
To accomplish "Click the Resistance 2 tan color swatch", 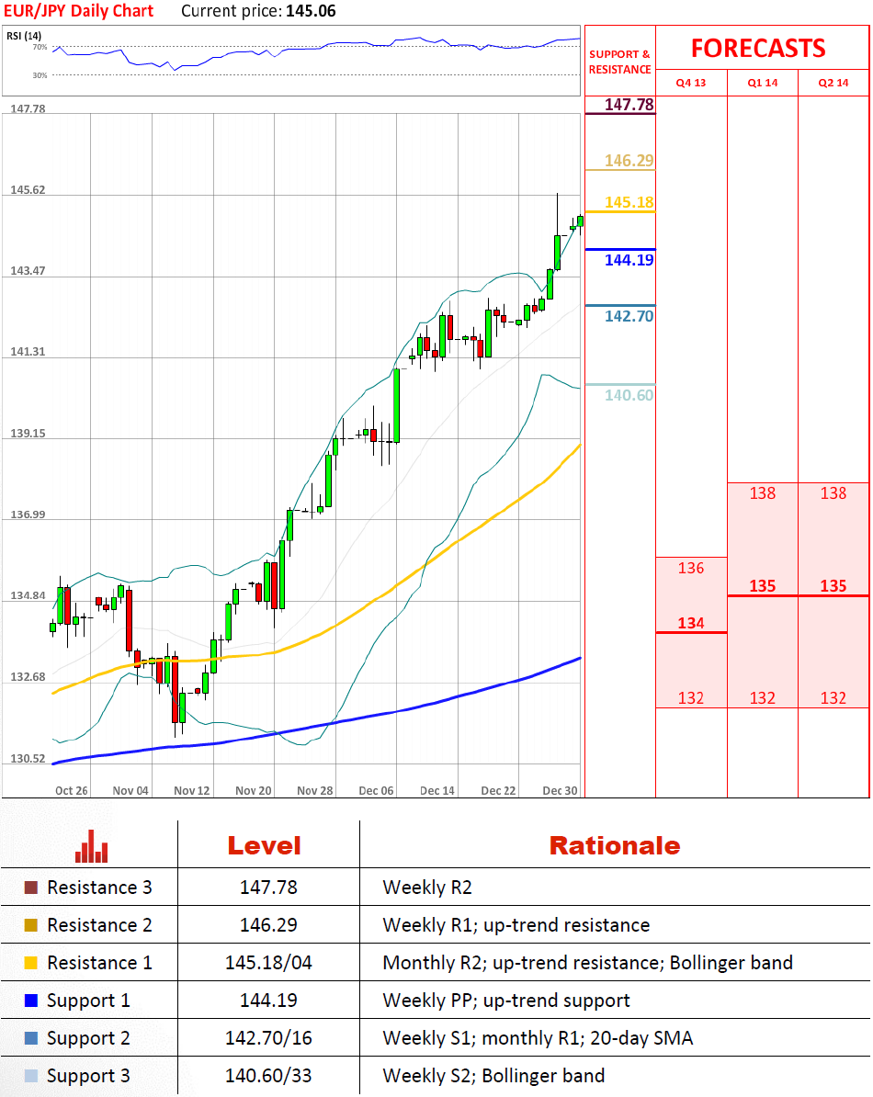I will pos(30,925).
